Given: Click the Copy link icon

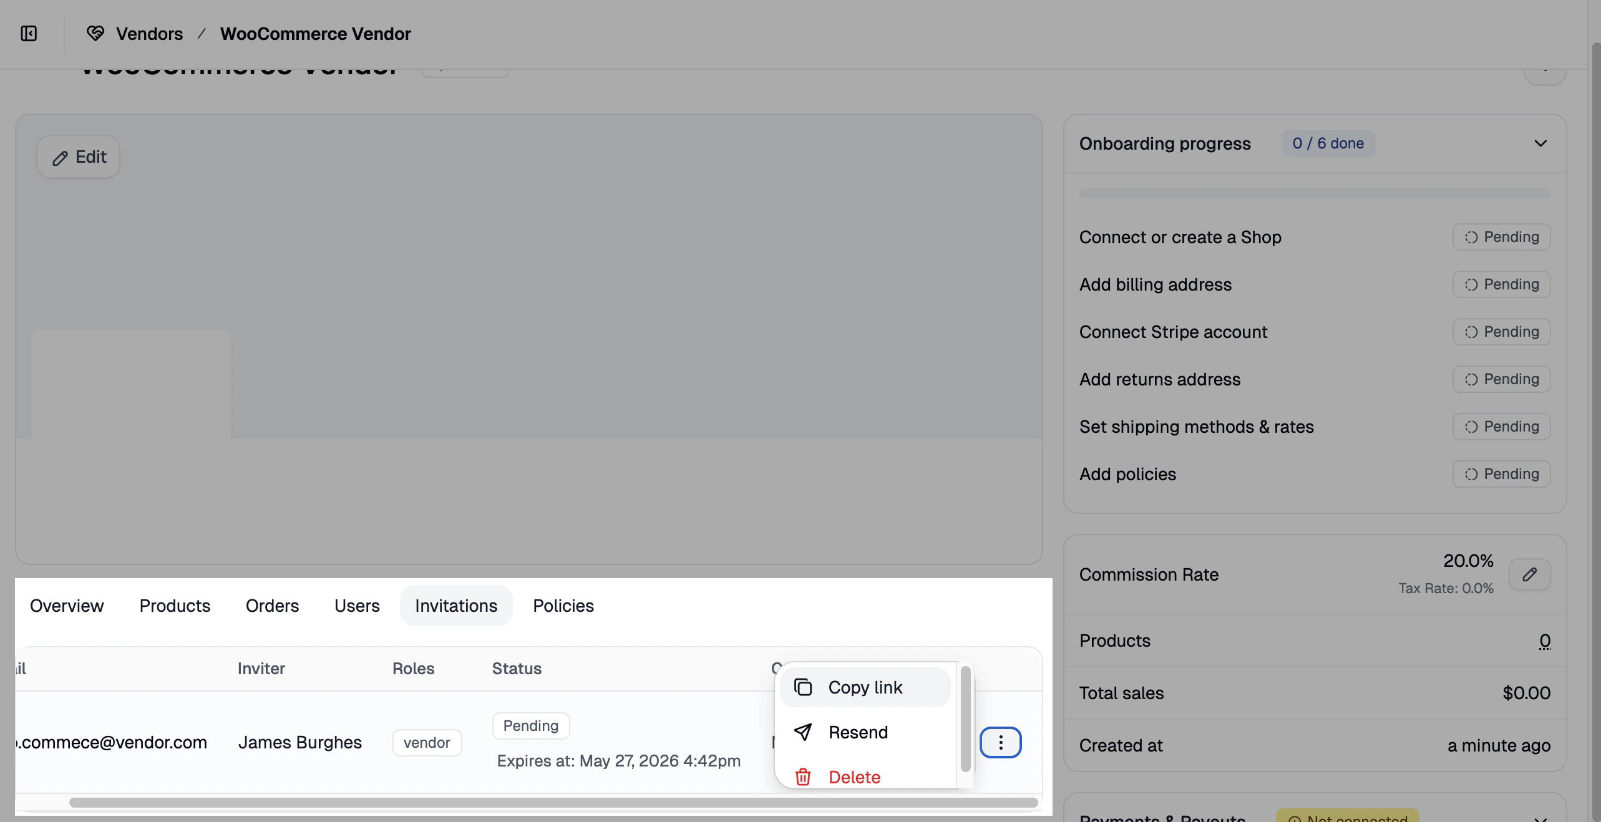Looking at the screenshot, I should (803, 687).
